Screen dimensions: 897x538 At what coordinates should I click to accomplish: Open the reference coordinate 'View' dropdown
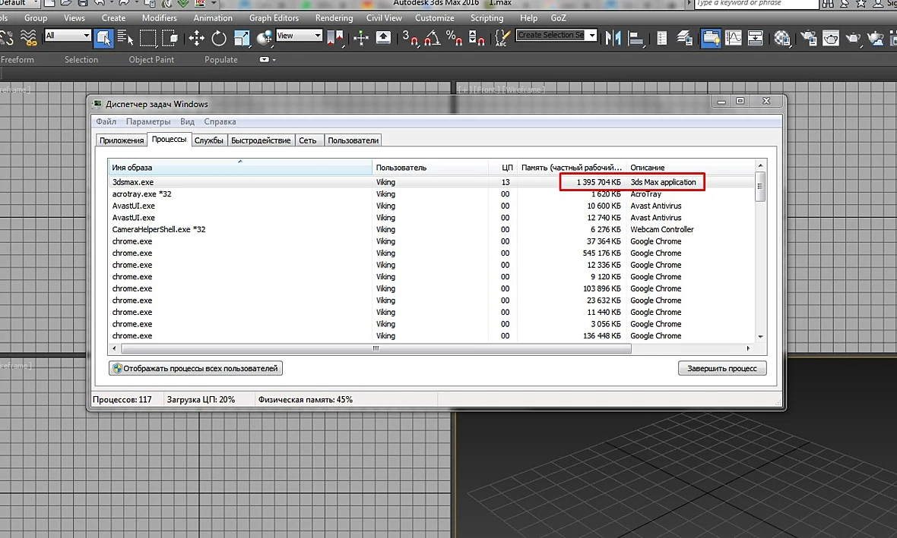[x=300, y=36]
